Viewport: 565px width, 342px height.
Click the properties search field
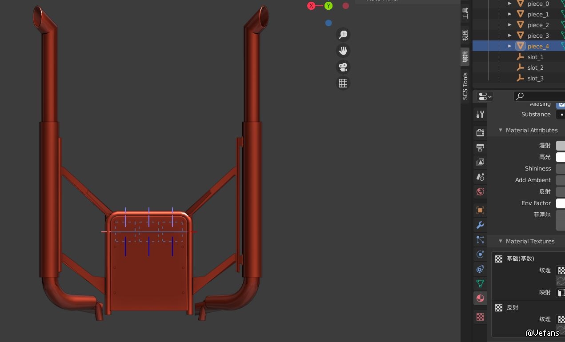tap(539, 96)
